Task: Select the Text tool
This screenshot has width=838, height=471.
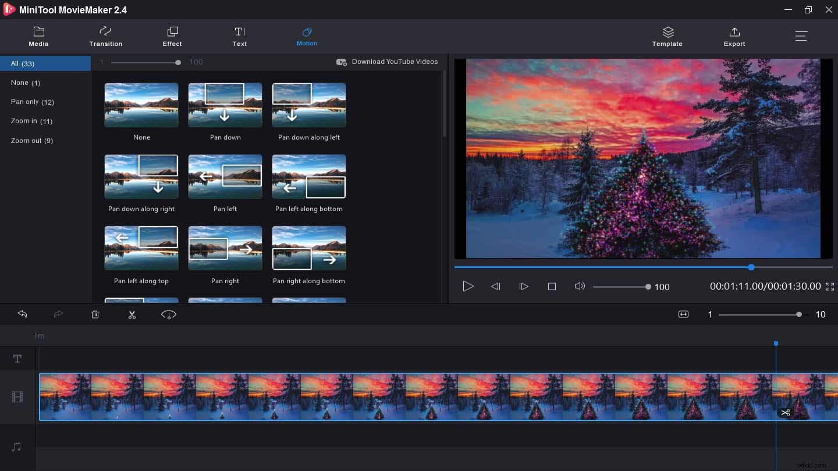Action: [239, 37]
